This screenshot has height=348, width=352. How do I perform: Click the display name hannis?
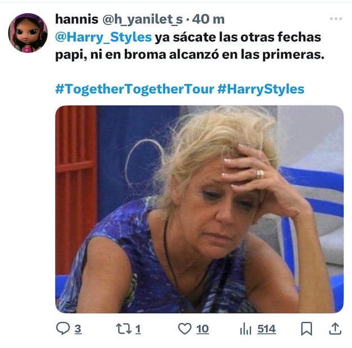[x=76, y=19]
